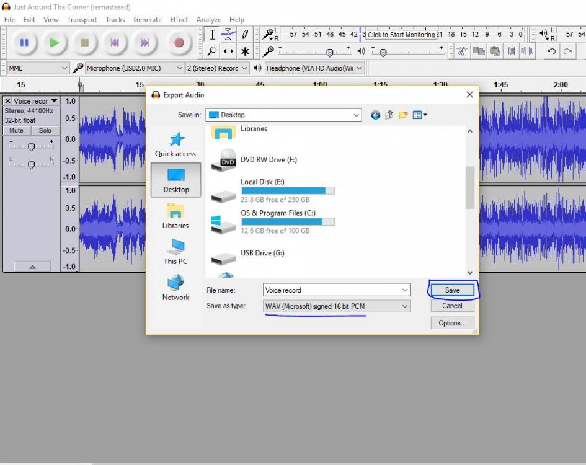Viewport: 586px width, 465px height.
Task: Mute the Voice record track
Action: pyautogui.click(x=17, y=131)
